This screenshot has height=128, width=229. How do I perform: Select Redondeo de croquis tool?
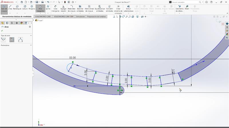coord(72,9)
